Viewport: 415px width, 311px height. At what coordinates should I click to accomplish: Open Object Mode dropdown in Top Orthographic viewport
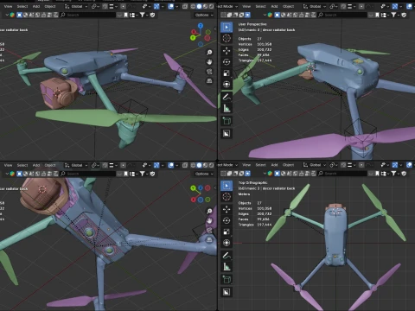click(227, 165)
